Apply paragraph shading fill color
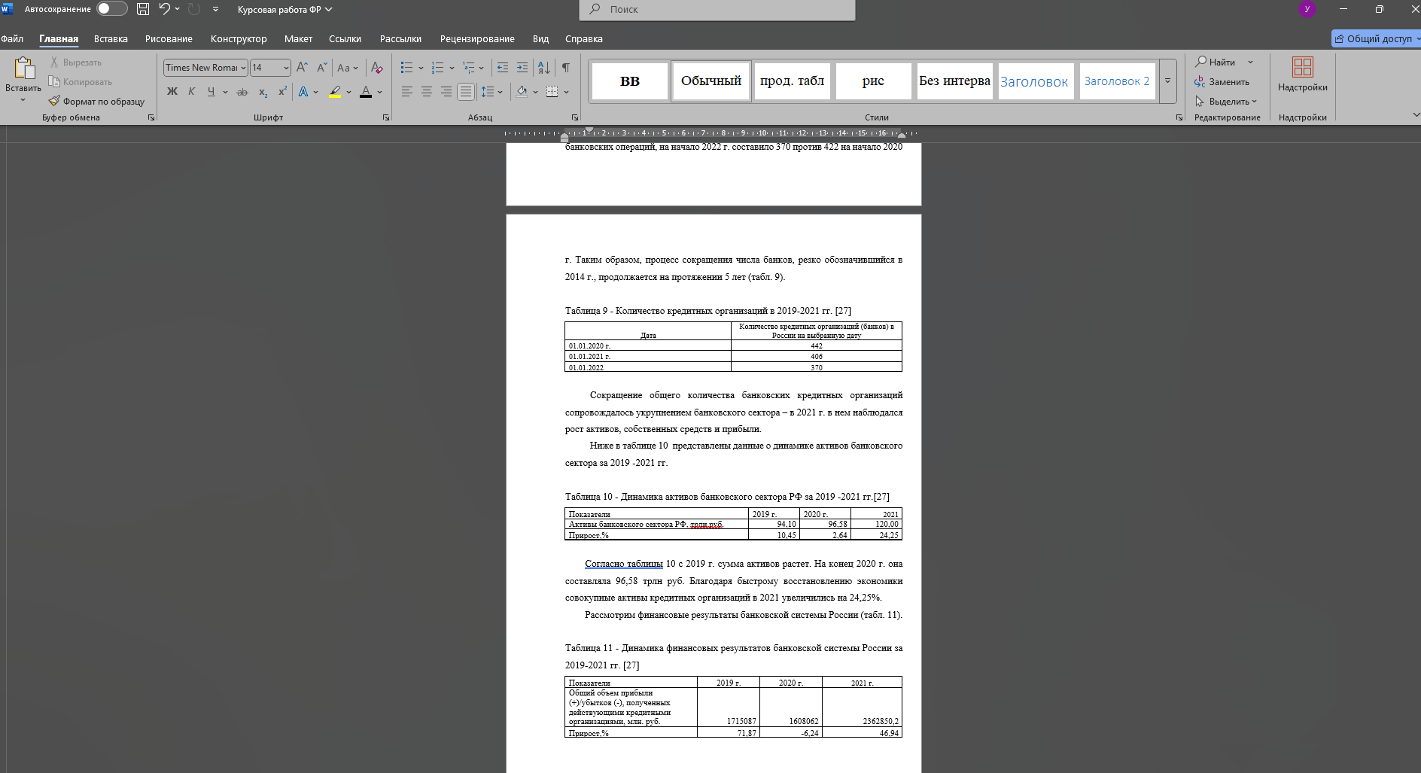This screenshot has width=1421, height=773. [522, 92]
